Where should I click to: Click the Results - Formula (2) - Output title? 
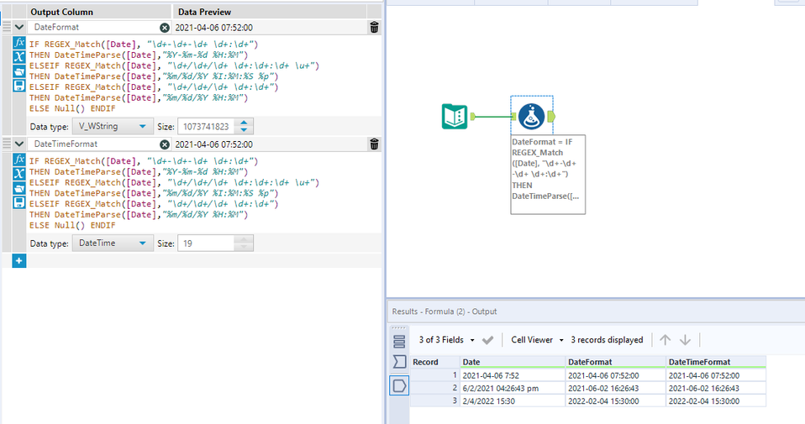click(444, 311)
